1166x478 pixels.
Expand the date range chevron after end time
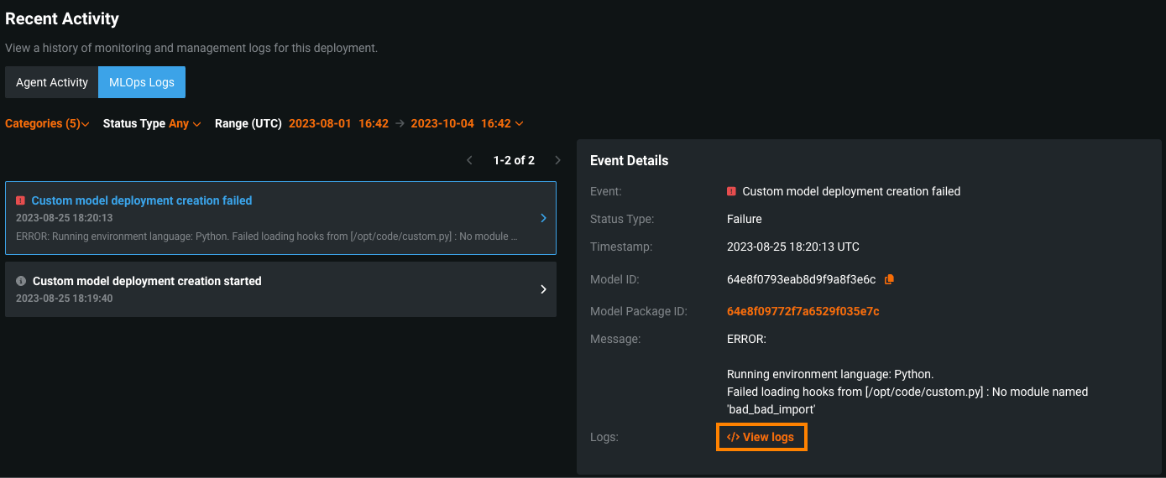click(520, 124)
